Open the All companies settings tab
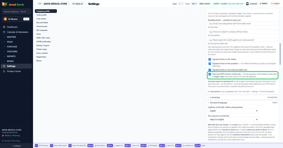Viewport: 283px width, 148px height. click(x=46, y=30)
